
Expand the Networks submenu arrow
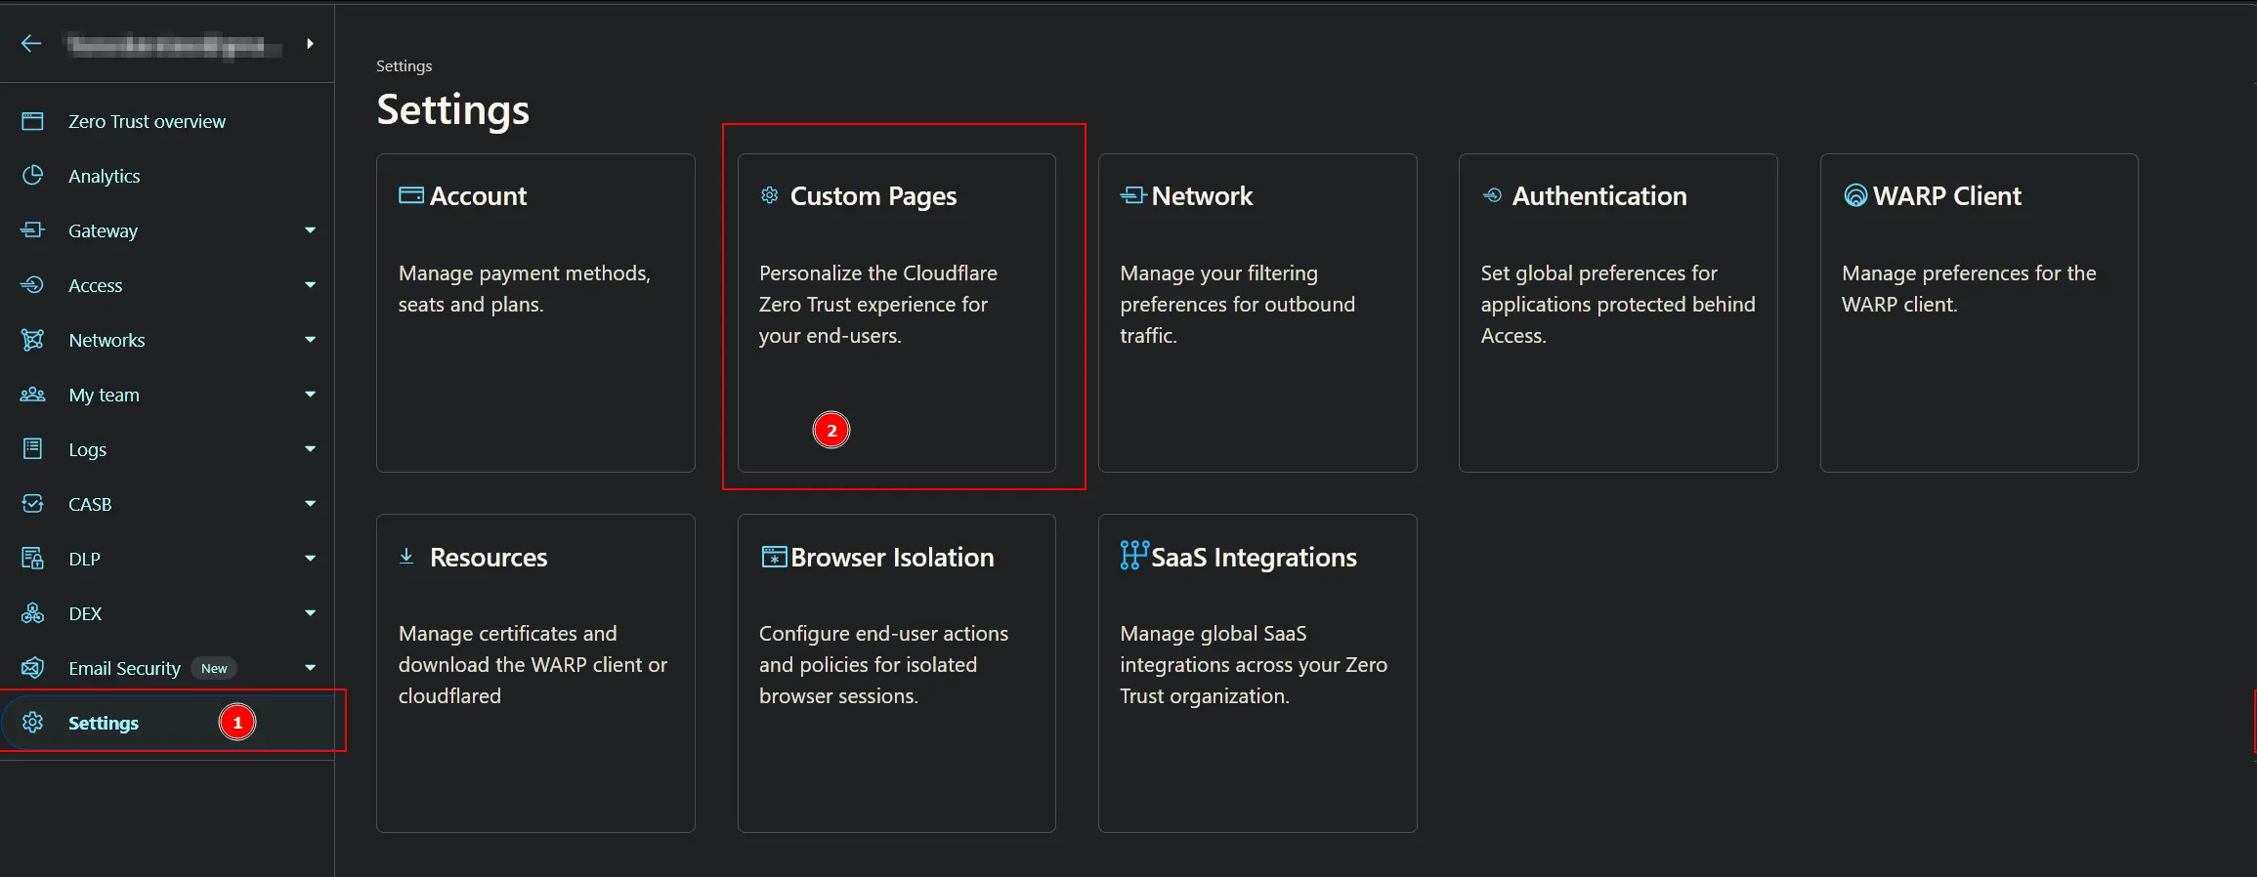click(310, 340)
